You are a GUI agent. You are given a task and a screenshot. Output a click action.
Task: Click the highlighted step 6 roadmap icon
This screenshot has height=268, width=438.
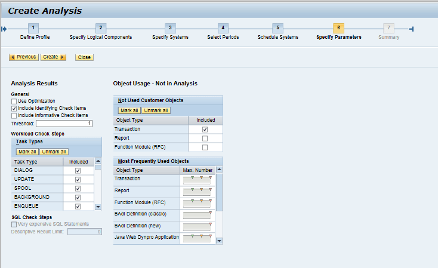point(338,28)
